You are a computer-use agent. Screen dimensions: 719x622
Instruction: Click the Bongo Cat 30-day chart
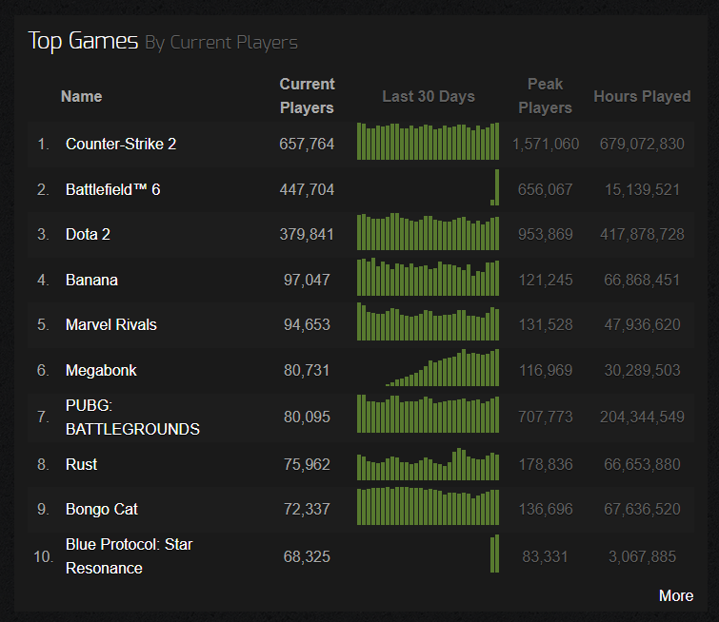coord(428,506)
